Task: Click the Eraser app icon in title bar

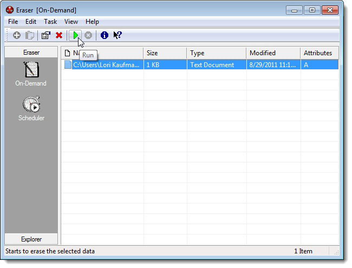Action: (10, 10)
